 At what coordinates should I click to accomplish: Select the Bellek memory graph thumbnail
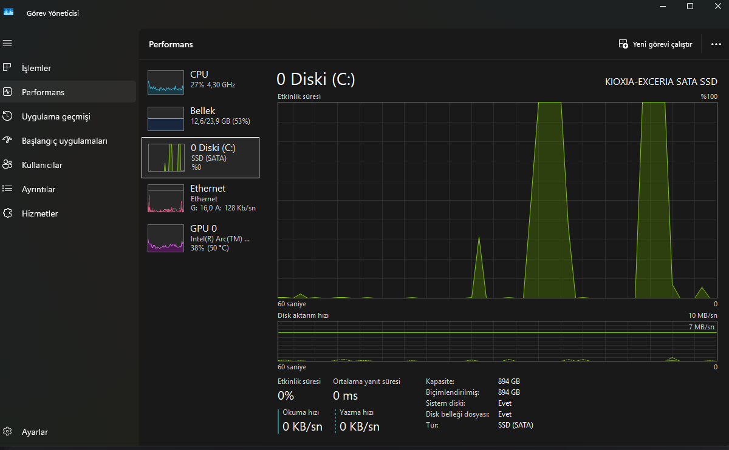pyautogui.click(x=166, y=118)
